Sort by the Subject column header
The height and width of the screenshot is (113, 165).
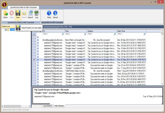point(102,31)
